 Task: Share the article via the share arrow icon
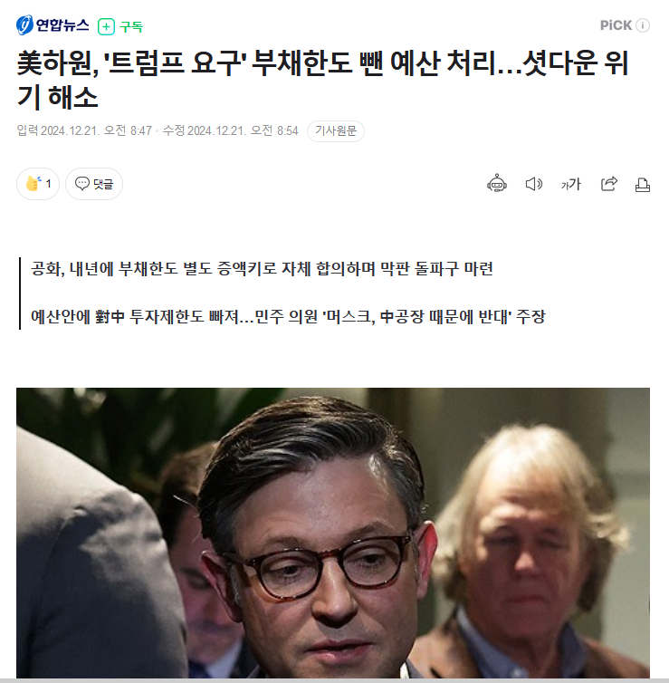[609, 184]
